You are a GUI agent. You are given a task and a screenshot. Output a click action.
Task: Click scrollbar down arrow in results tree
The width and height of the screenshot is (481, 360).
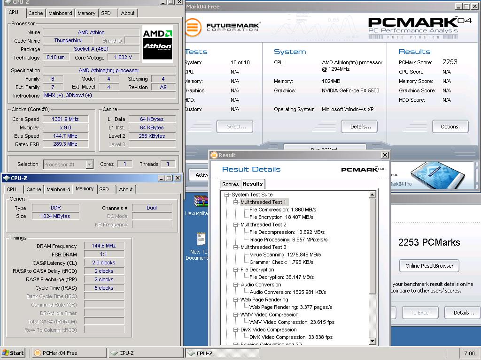click(372, 341)
